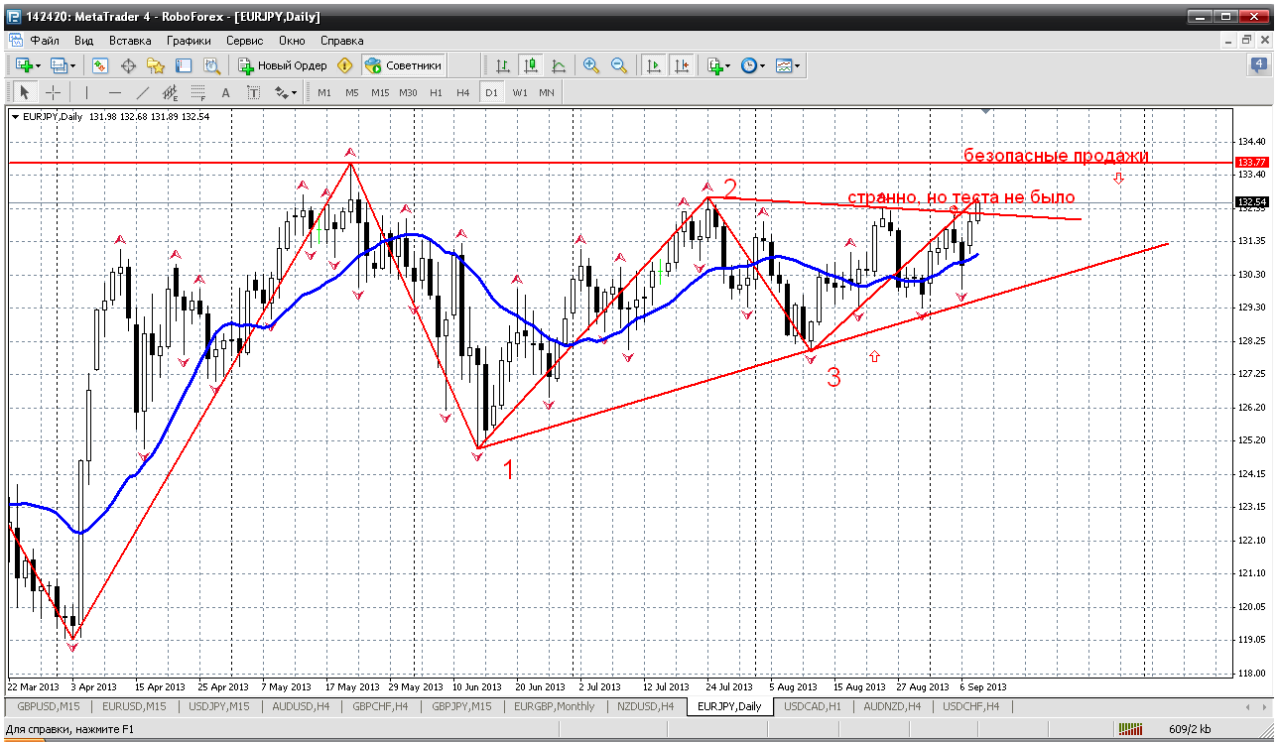Open the Сервис menu
Screen dimensions: 1278x742
(244, 41)
